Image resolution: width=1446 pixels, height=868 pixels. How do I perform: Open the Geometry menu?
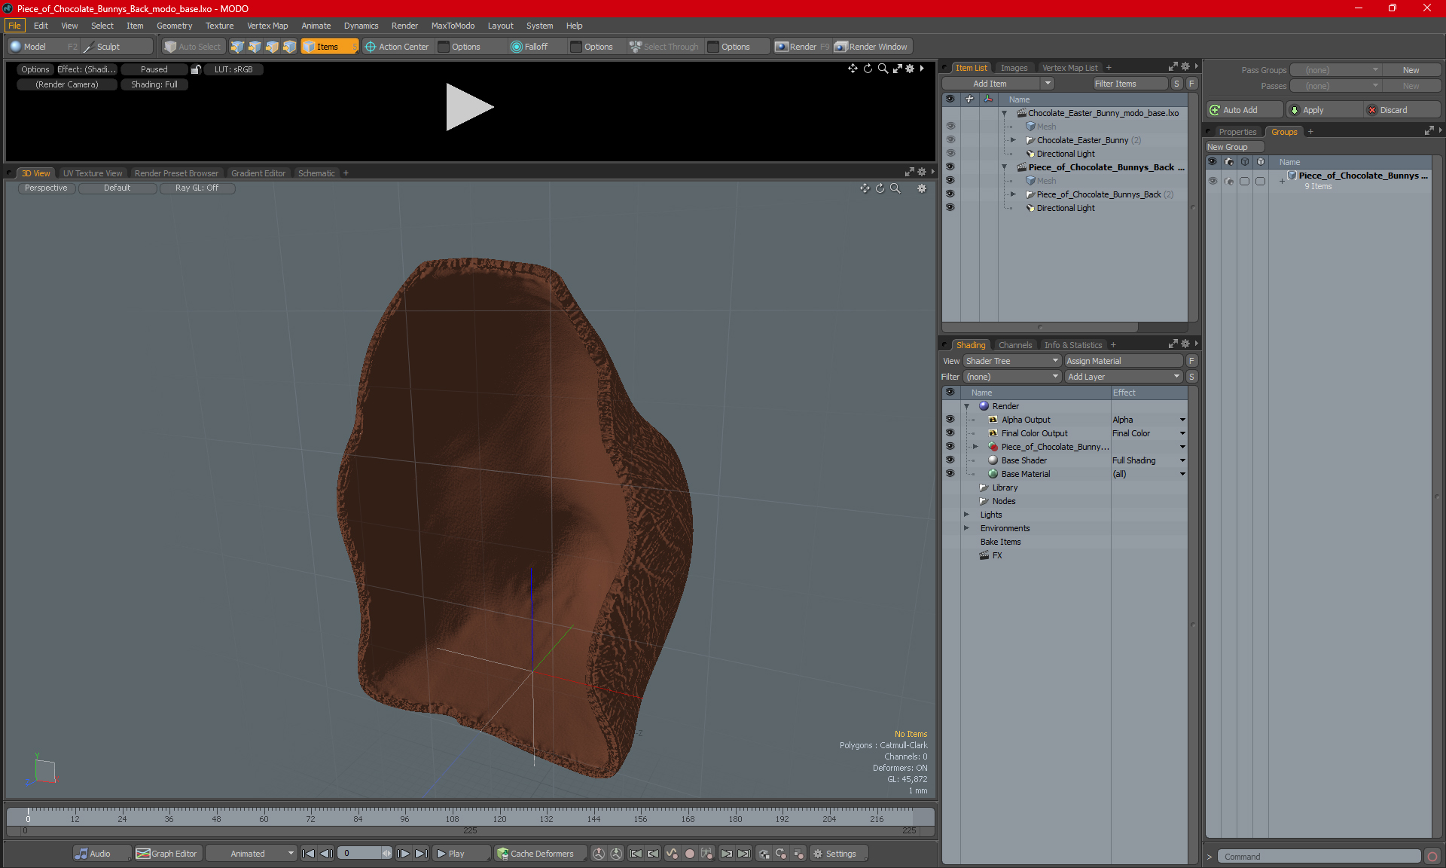174,26
